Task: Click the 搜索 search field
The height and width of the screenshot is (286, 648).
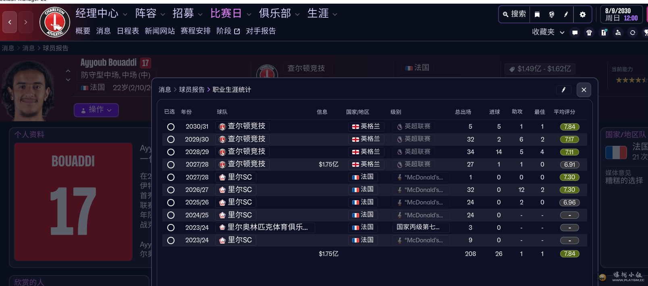Action: pos(515,14)
